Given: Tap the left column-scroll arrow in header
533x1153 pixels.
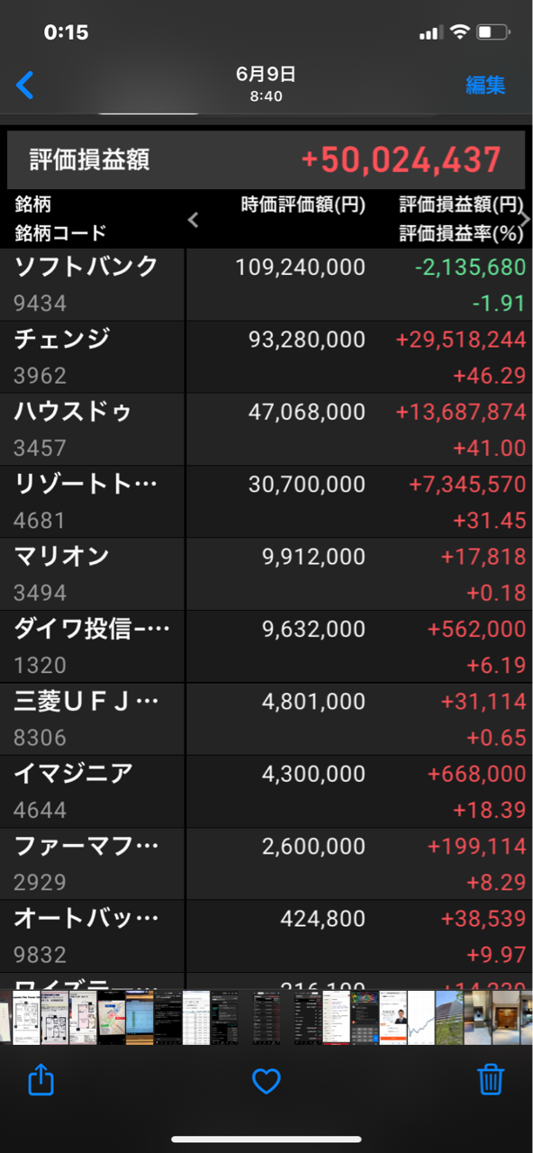Looking at the screenshot, I should pos(193,219).
